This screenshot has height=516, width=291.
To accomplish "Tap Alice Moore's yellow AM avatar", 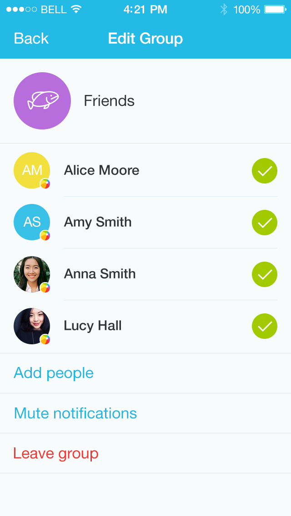I will coord(32,170).
